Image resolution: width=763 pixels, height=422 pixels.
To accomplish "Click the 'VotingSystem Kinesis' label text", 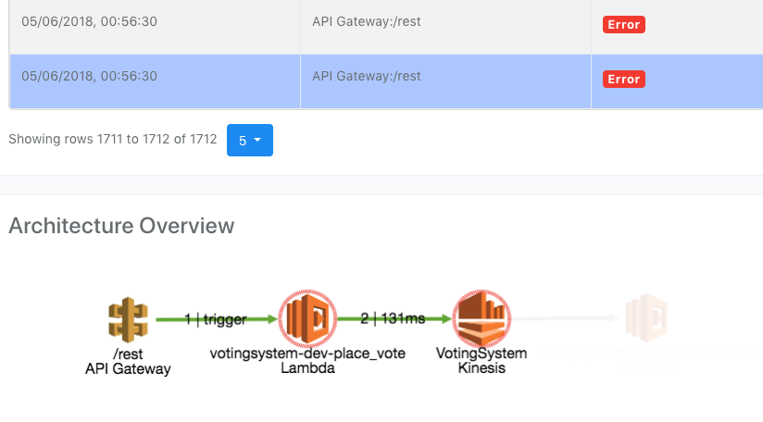I will 482,360.
